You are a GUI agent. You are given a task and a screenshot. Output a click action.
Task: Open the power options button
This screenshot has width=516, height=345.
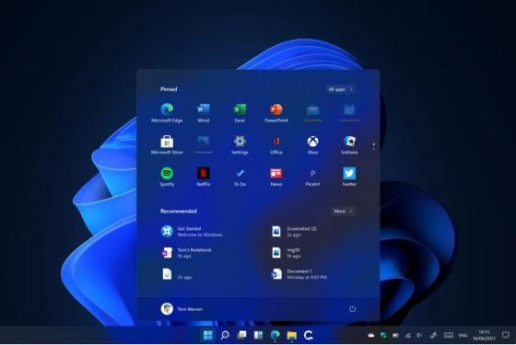click(x=352, y=309)
